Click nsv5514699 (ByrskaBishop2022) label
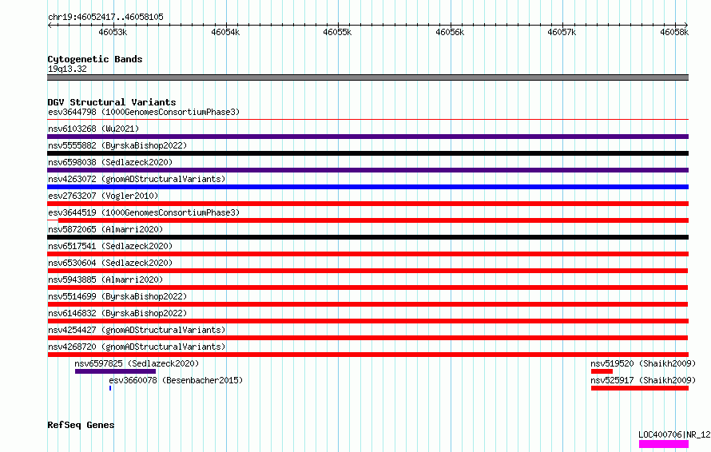This screenshot has width=711, height=452. tap(117, 296)
